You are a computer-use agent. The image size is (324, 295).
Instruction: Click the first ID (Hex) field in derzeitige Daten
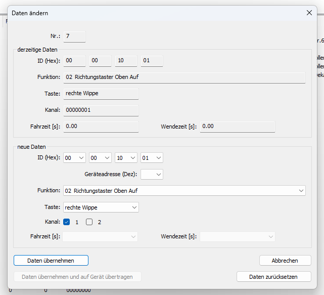(x=74, y=61)
